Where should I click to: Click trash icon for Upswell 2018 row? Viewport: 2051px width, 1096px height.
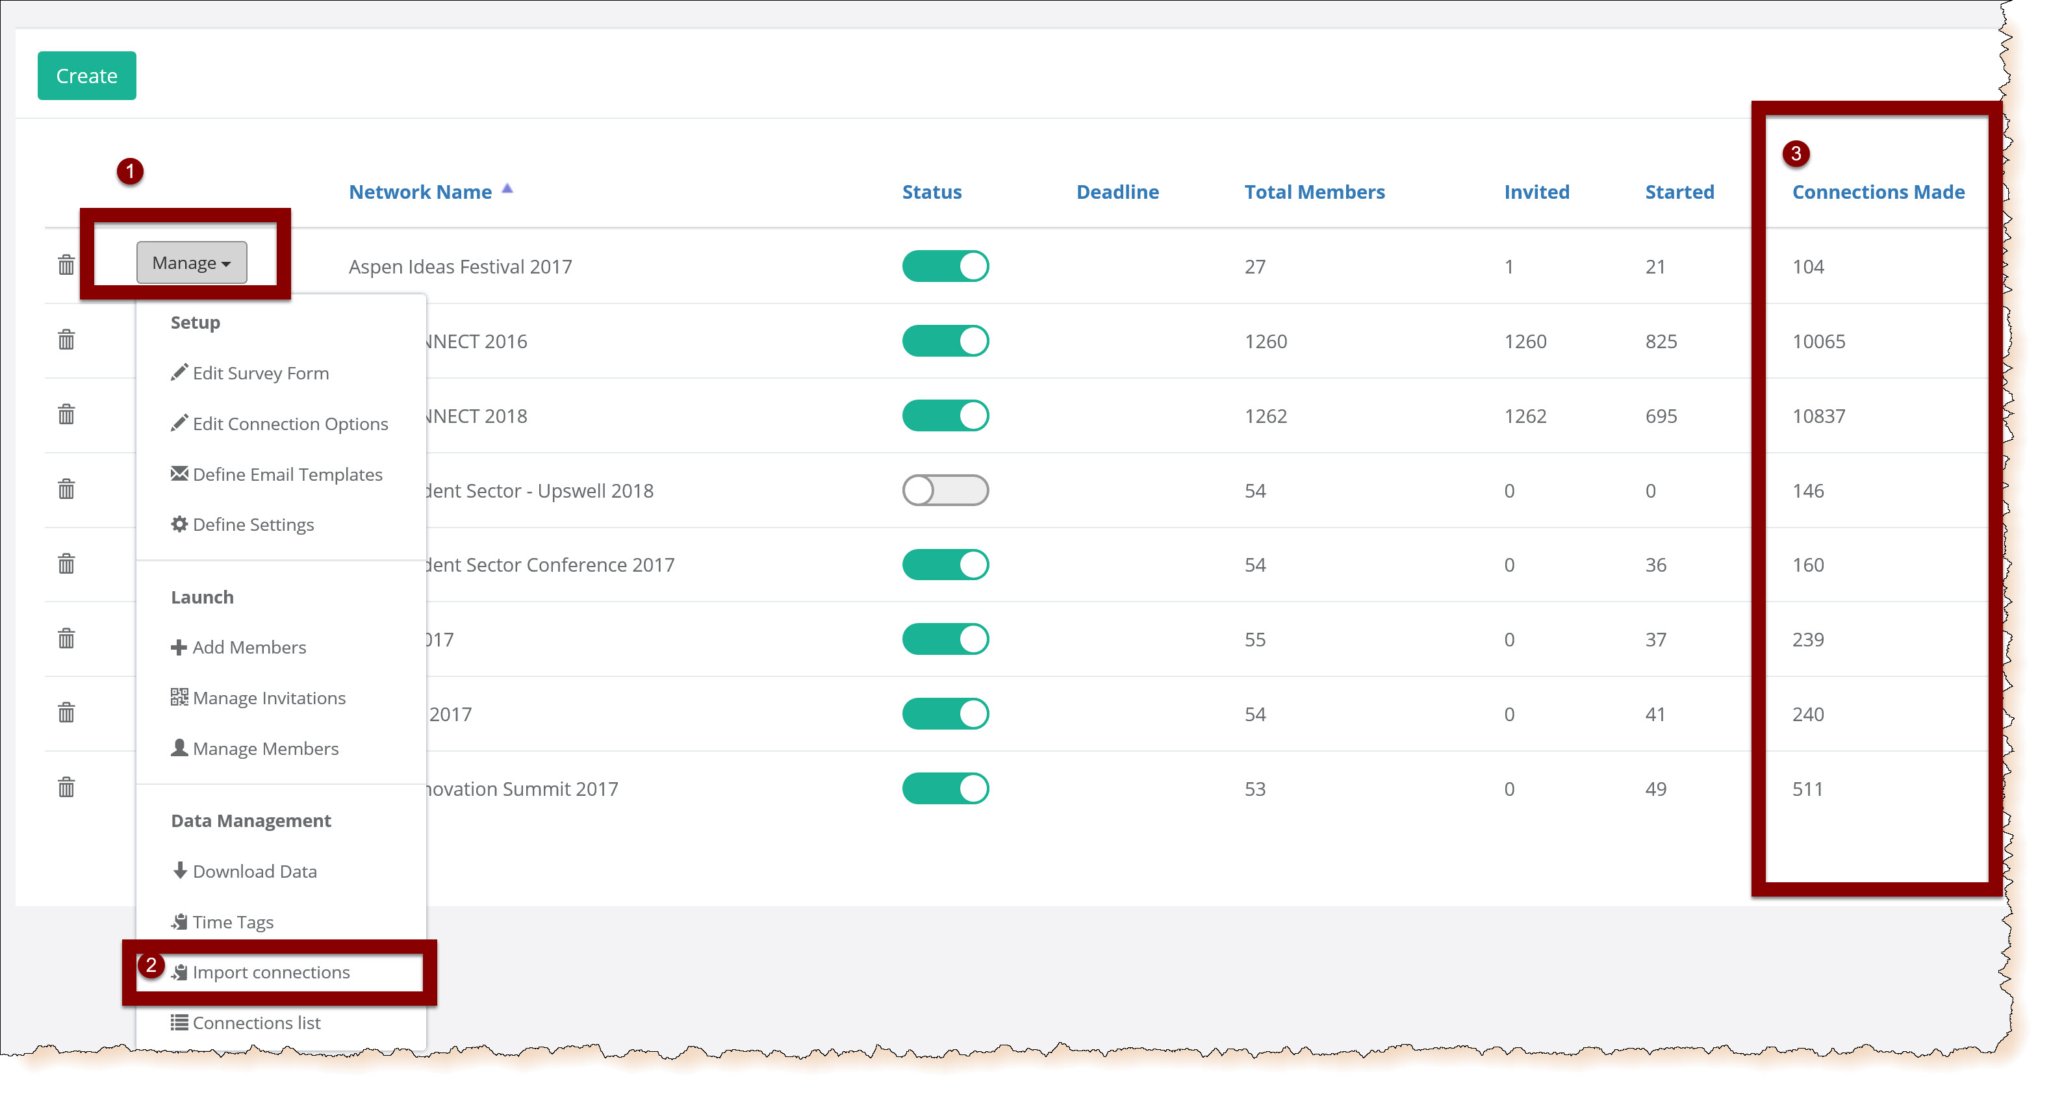66,489
